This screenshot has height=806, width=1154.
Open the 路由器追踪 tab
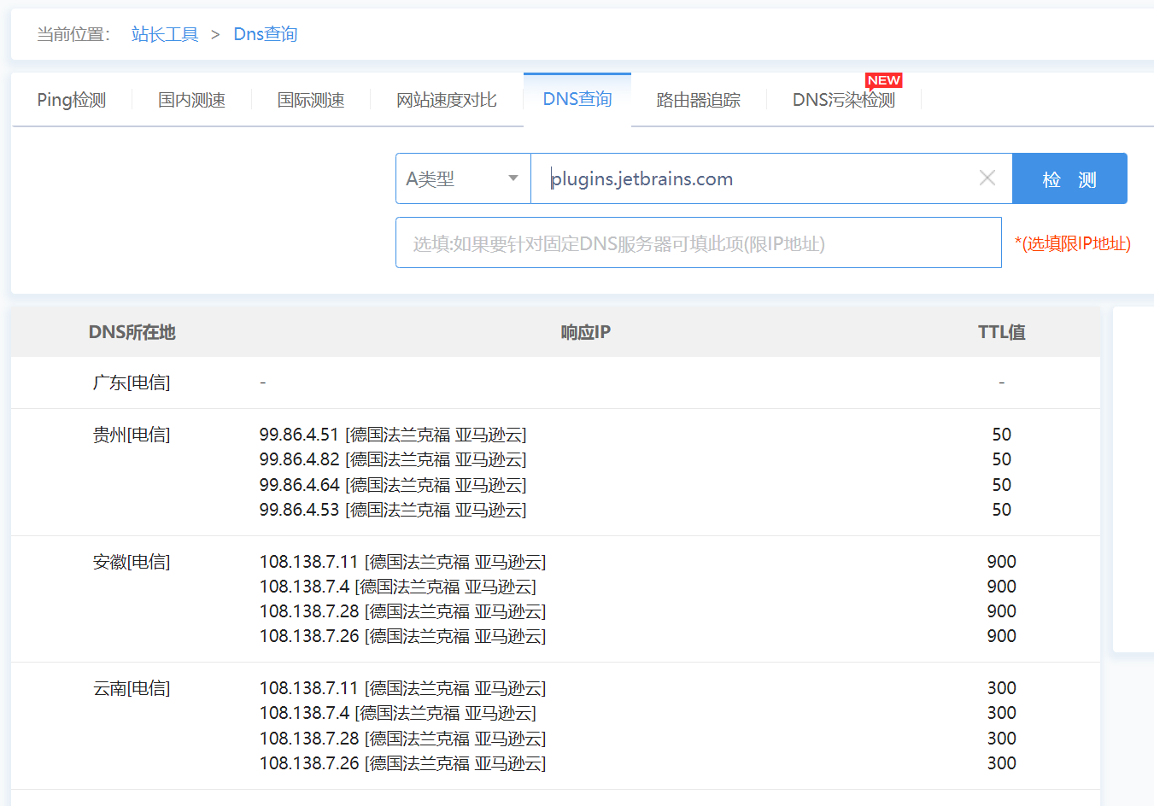[698, 100]
